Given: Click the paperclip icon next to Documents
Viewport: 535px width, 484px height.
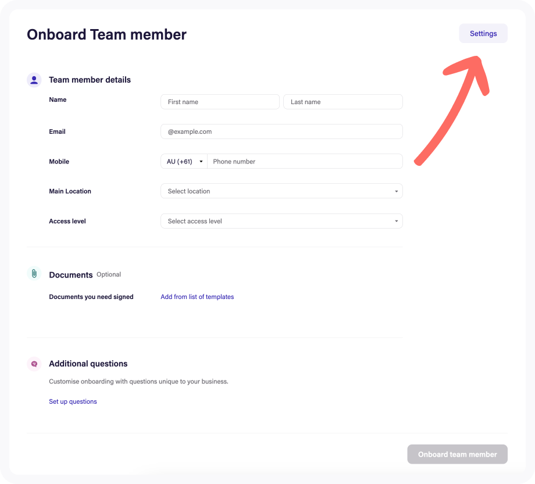Looking at the screenshot, I should tap(34, 273).
